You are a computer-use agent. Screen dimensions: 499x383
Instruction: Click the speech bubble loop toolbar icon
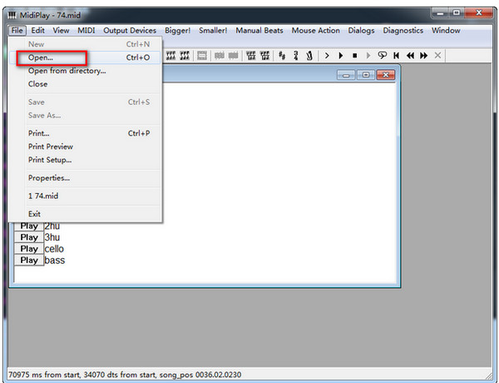383,55
